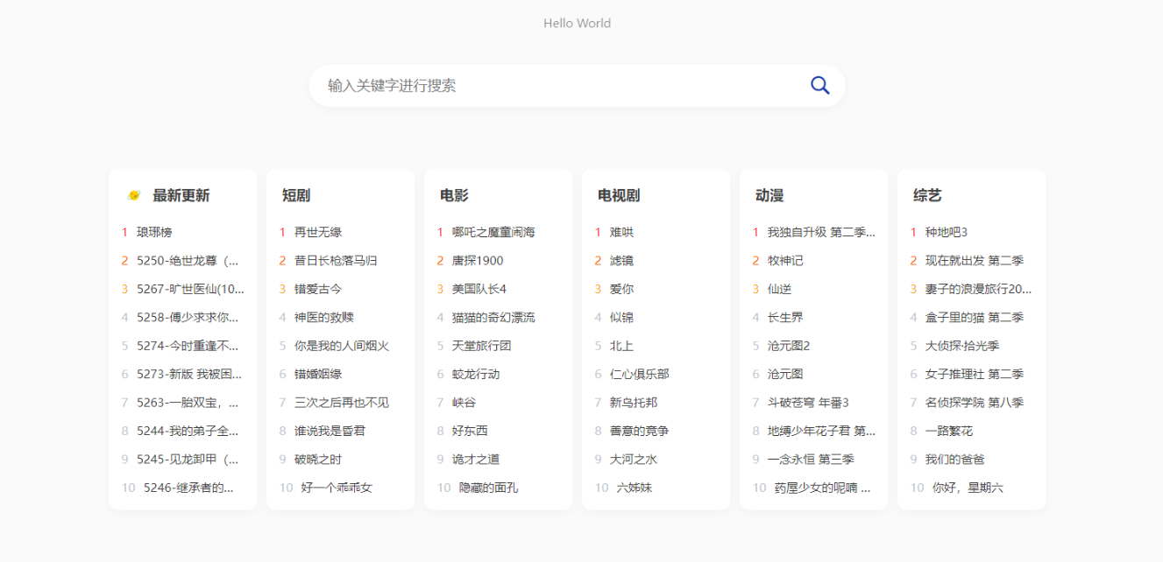The image size is (1163, 562).
Task: Select 善意的竞争
Action: 640,431
